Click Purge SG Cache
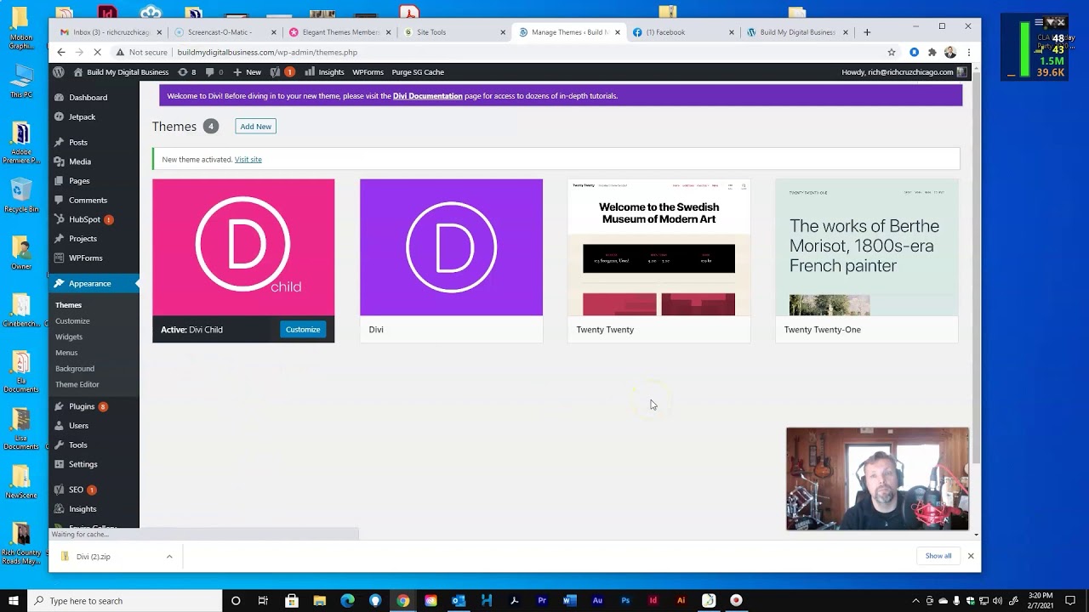 pyautogui.click(x=418, y=72)
